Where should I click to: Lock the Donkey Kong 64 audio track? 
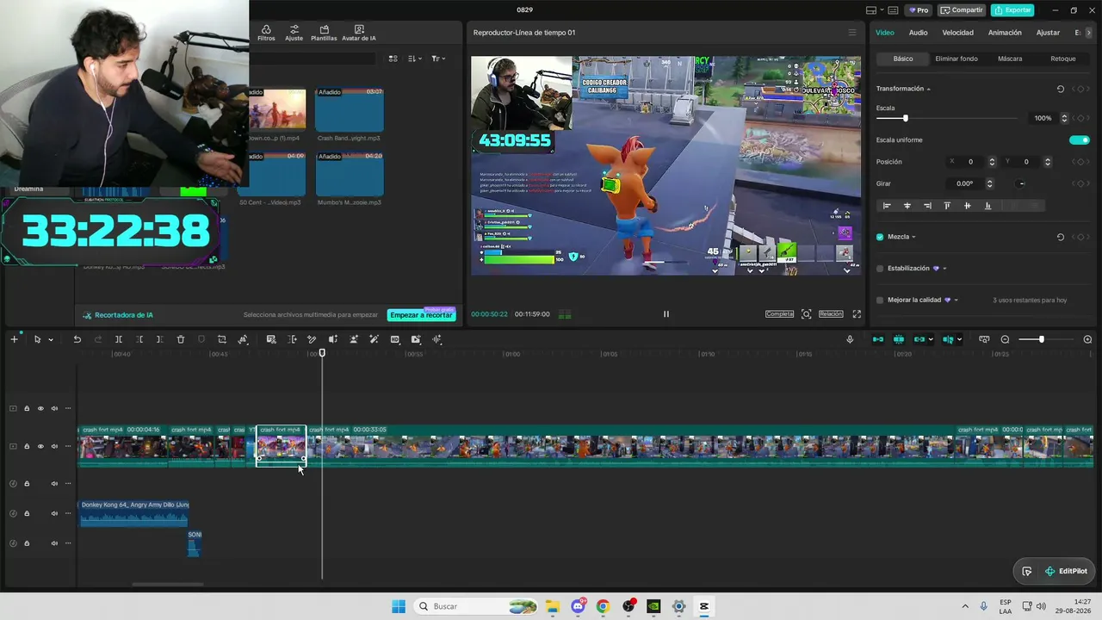coord(27,513)
